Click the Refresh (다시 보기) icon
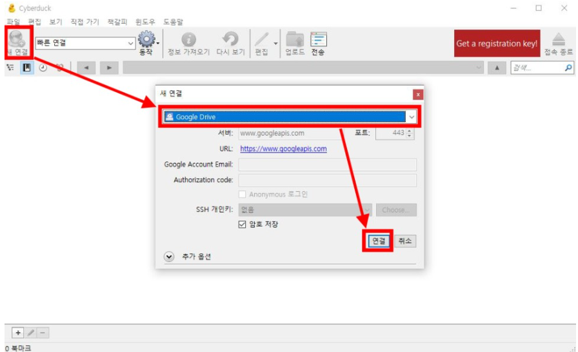 click(230, 43)
